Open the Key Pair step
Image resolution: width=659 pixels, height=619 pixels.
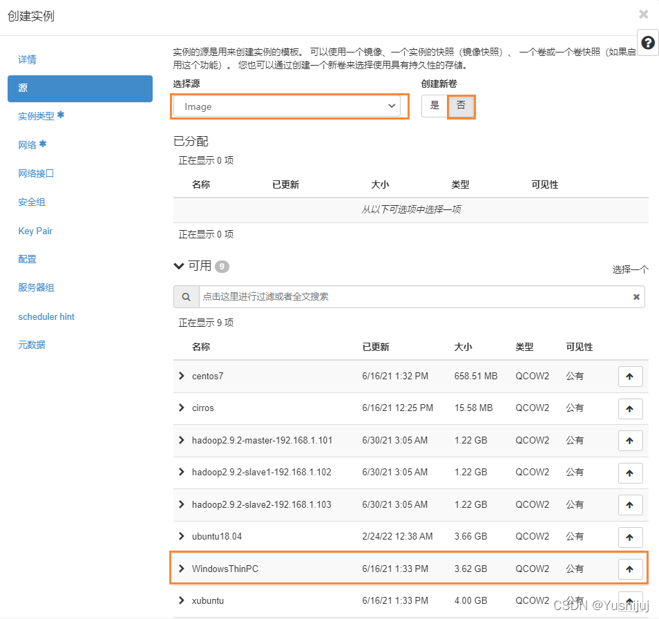35,231
